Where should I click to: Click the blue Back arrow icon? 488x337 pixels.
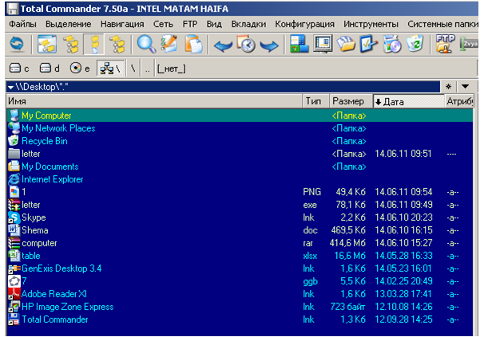[x=224, y=44]
